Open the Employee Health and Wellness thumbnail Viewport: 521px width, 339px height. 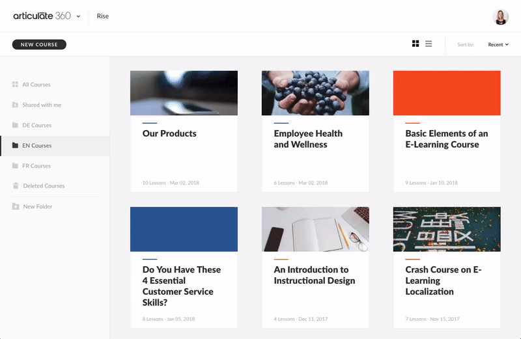(x=315, y=93)
